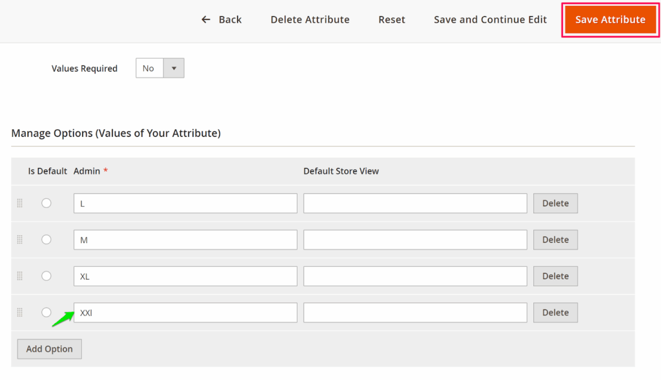Click the Reset button
The width and height of the screenshot is (661, 380).
click(392, 19)
